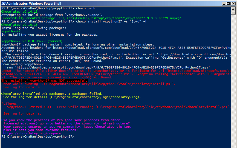Click 'vcpython27 (exited 404)' failure line
237x148 pixels.
117,107
